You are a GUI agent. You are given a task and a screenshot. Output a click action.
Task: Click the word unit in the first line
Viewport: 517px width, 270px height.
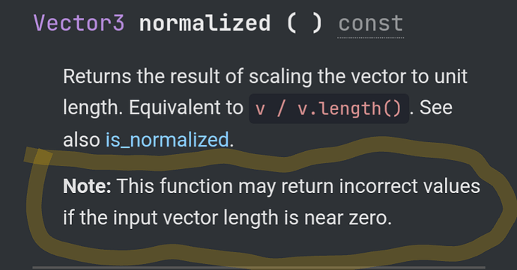coord(451,76)
